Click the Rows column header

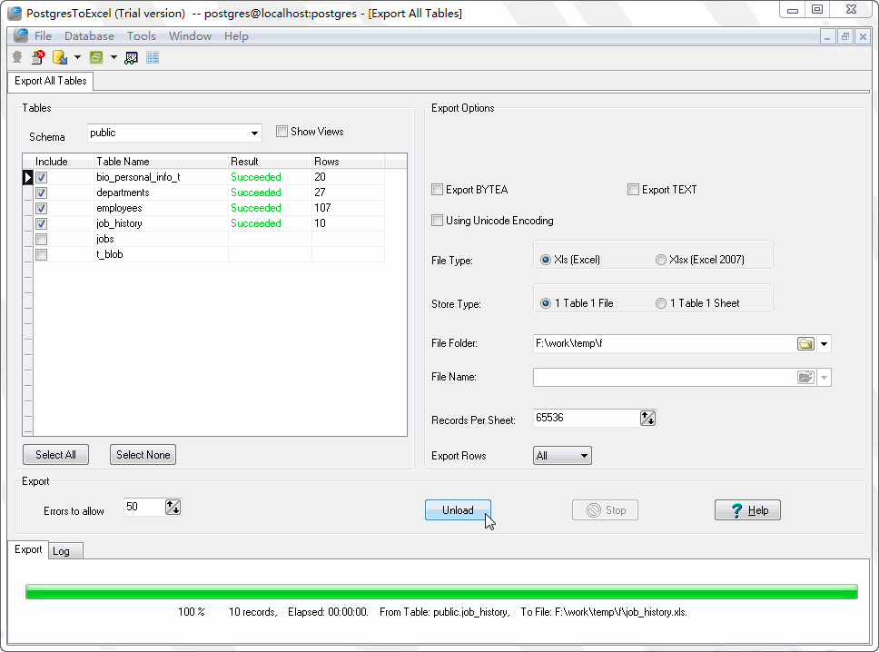point(348,162)
